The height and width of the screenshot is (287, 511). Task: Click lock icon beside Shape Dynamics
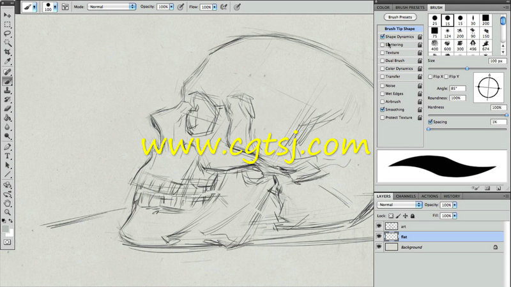[420, 37]
